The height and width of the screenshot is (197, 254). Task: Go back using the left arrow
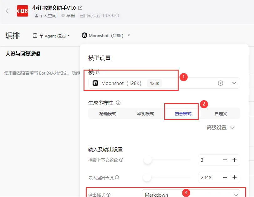pyautogui.click(x=7, y=11)
